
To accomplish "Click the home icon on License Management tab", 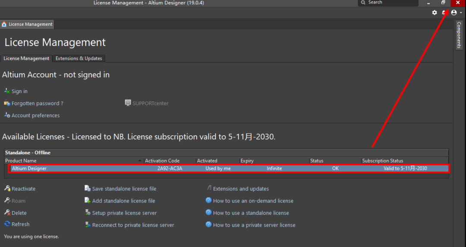I will (x=4, y=24).
